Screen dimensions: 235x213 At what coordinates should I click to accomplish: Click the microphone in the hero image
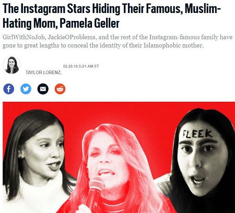click(x=95, y=192)
